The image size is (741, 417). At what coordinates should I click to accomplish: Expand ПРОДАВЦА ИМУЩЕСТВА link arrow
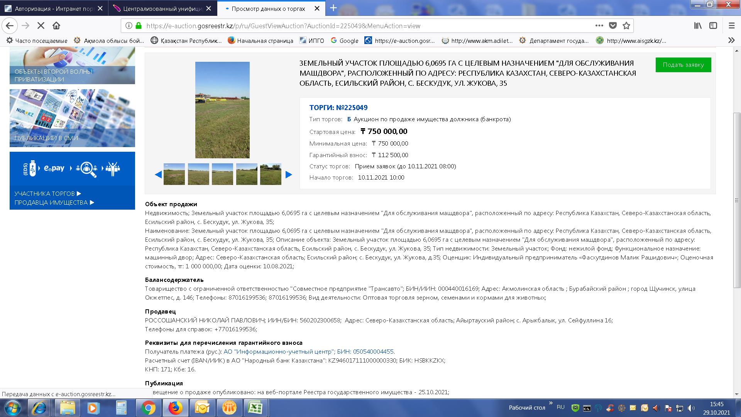tap(92, 202)
